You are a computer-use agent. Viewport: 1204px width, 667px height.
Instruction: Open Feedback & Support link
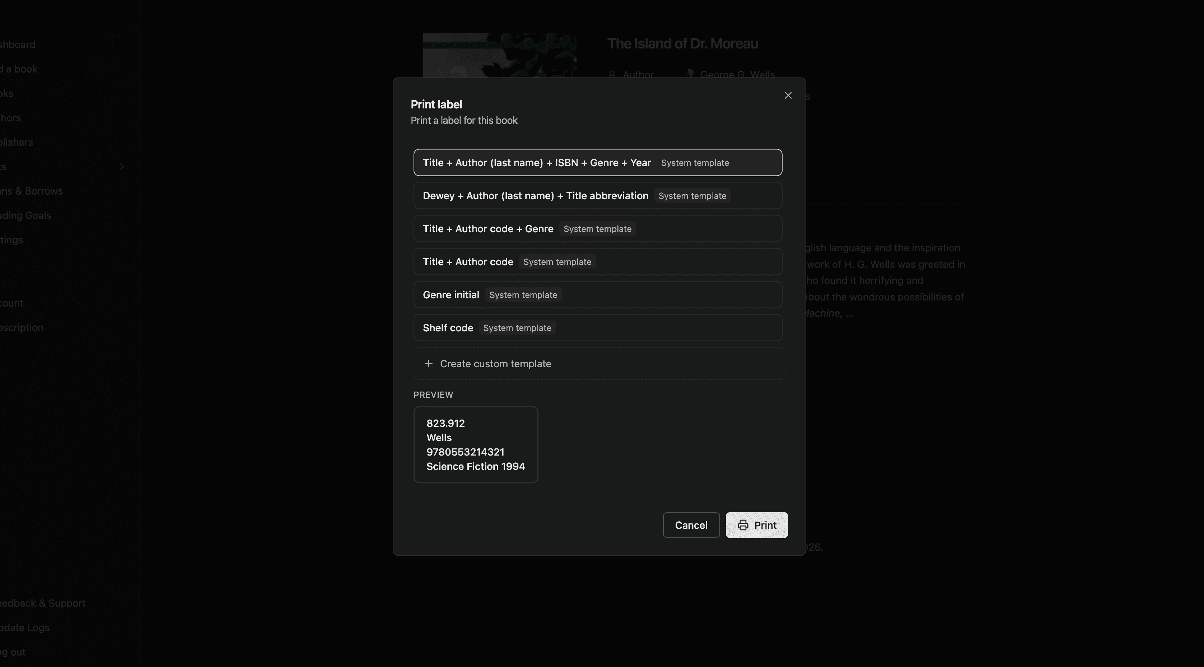click(42, 603)
